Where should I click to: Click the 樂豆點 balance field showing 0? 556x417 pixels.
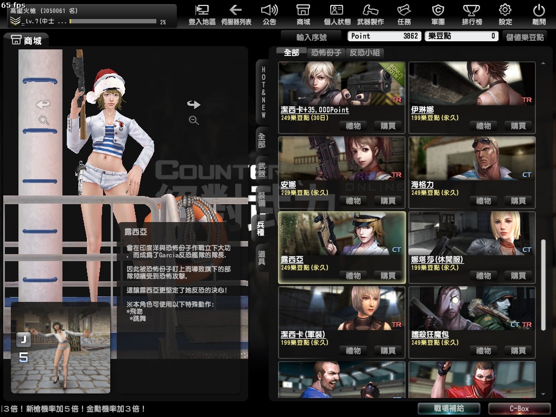coord(462,36)
